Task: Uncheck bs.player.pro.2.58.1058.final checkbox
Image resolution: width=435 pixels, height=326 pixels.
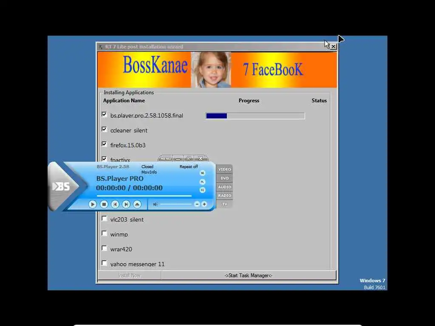Action: tap(105, 115)
